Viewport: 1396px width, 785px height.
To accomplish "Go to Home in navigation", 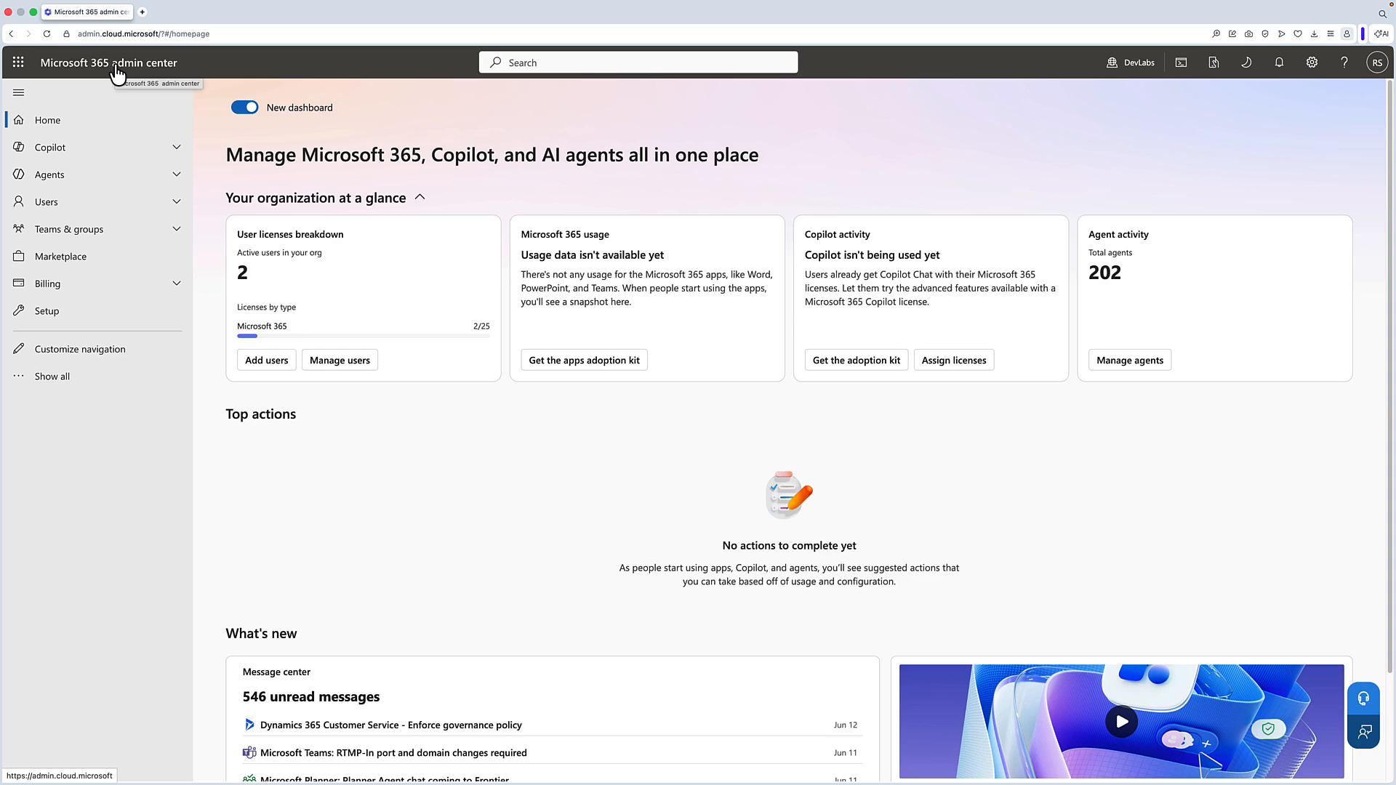I will 97,120.
